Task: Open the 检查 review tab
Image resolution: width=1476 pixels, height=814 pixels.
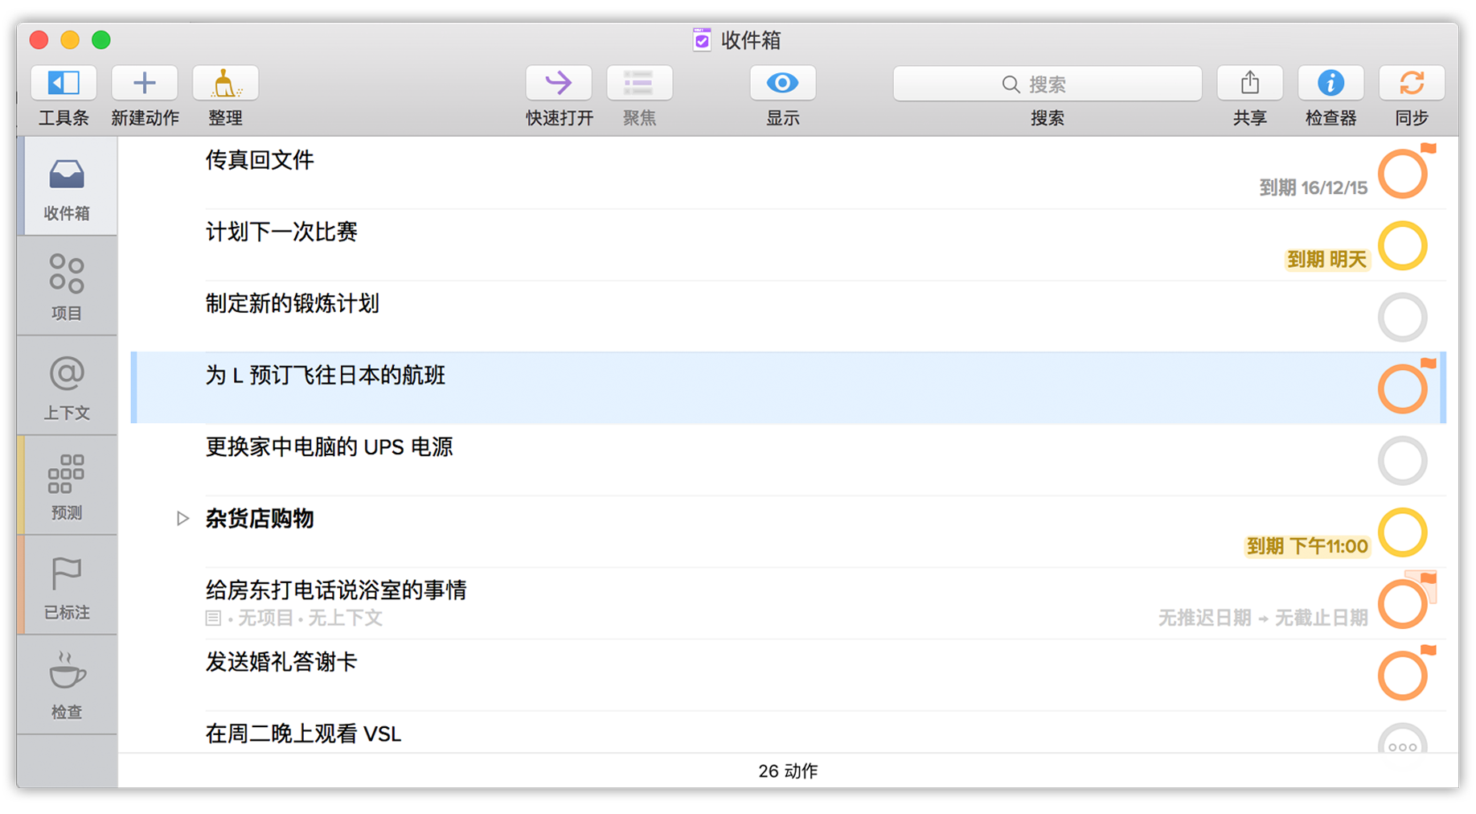Action: (68, 685)
